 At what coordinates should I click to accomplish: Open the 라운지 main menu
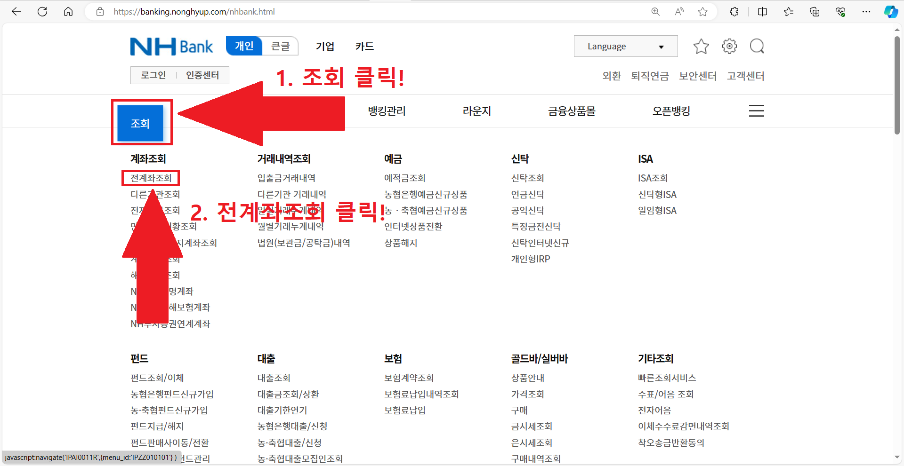(x=476, y=111)
